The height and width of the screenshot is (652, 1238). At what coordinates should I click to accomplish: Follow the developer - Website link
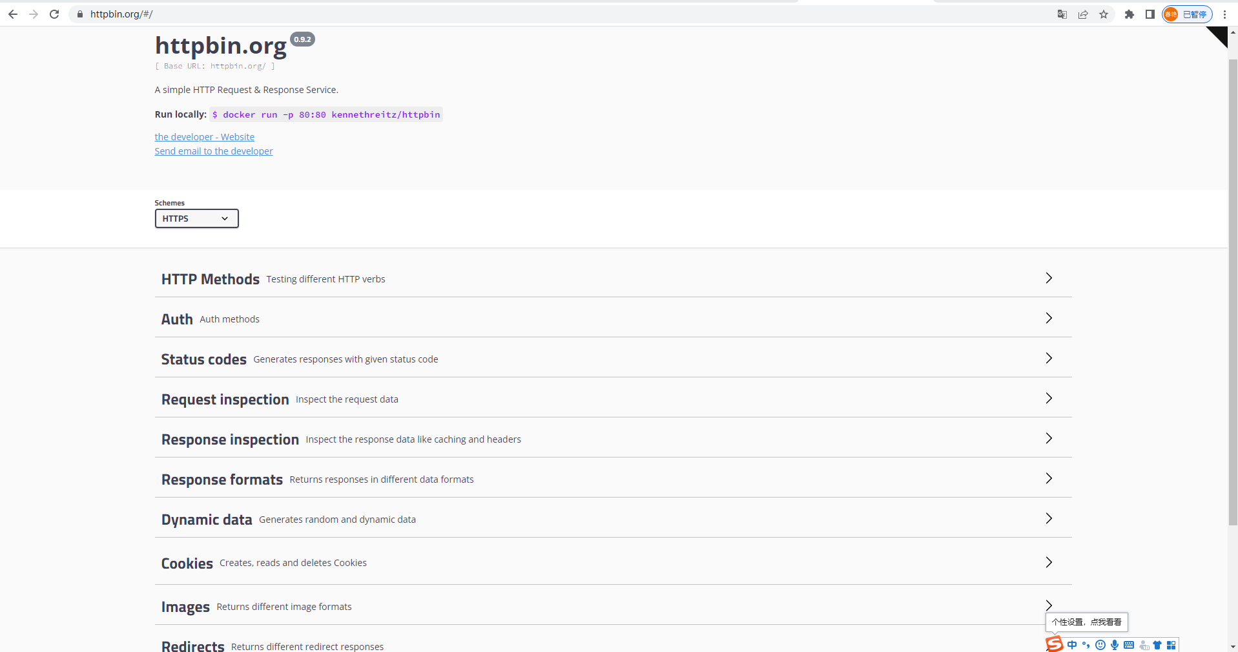point(205,137)
